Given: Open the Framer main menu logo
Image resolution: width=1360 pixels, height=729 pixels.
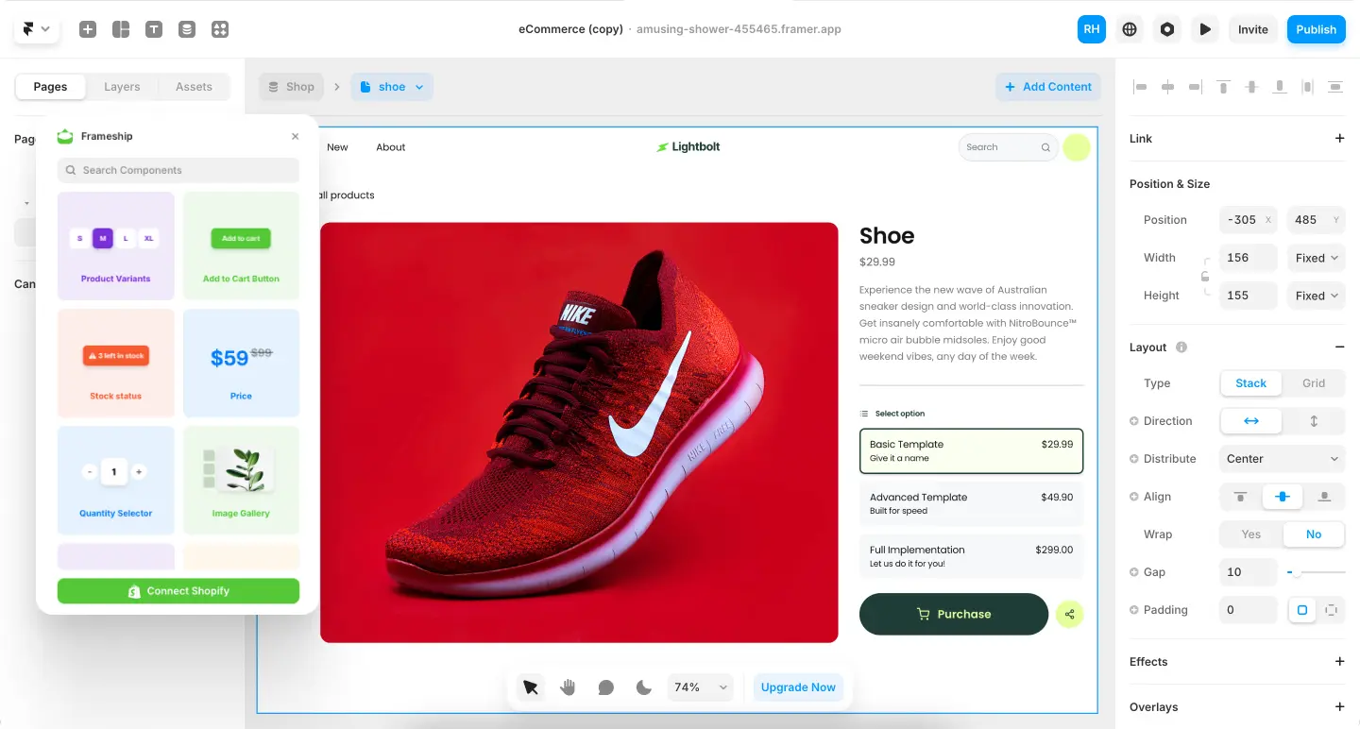Looking at the screenshot, I should [x=36, y=29].
